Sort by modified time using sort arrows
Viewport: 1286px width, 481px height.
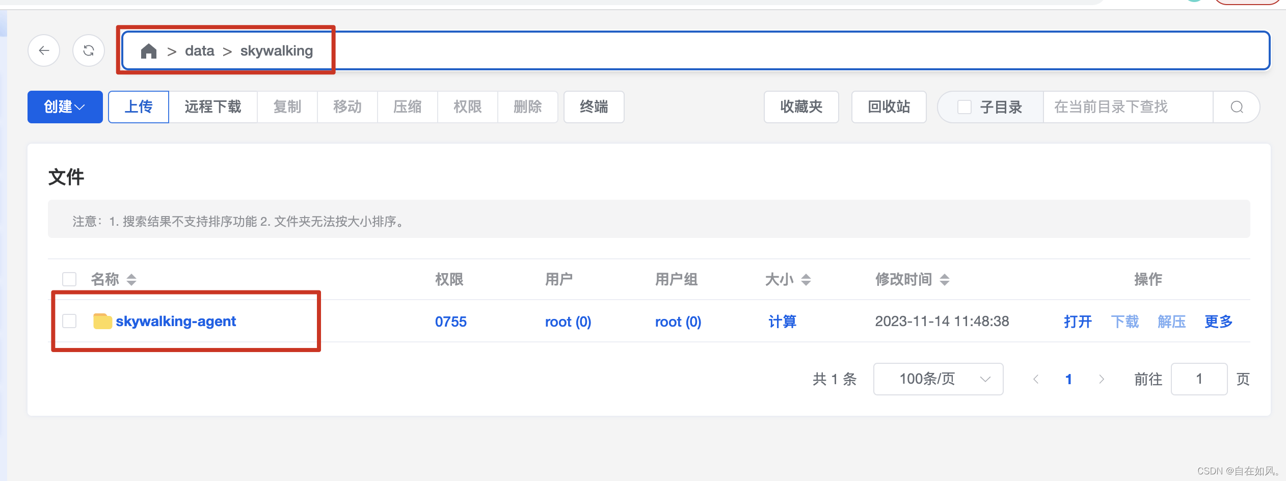(944, 279)
